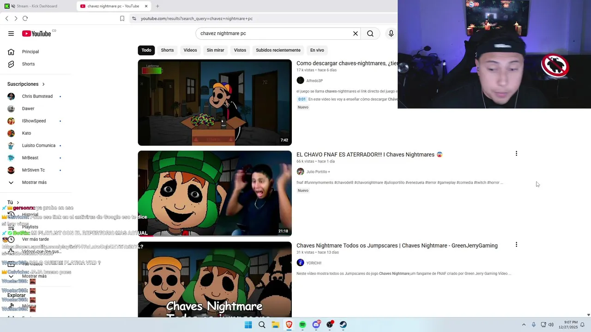This screenshot has height=332, width=591.
Task: Open the site info icon beside the URL
Action: [134, 18]
